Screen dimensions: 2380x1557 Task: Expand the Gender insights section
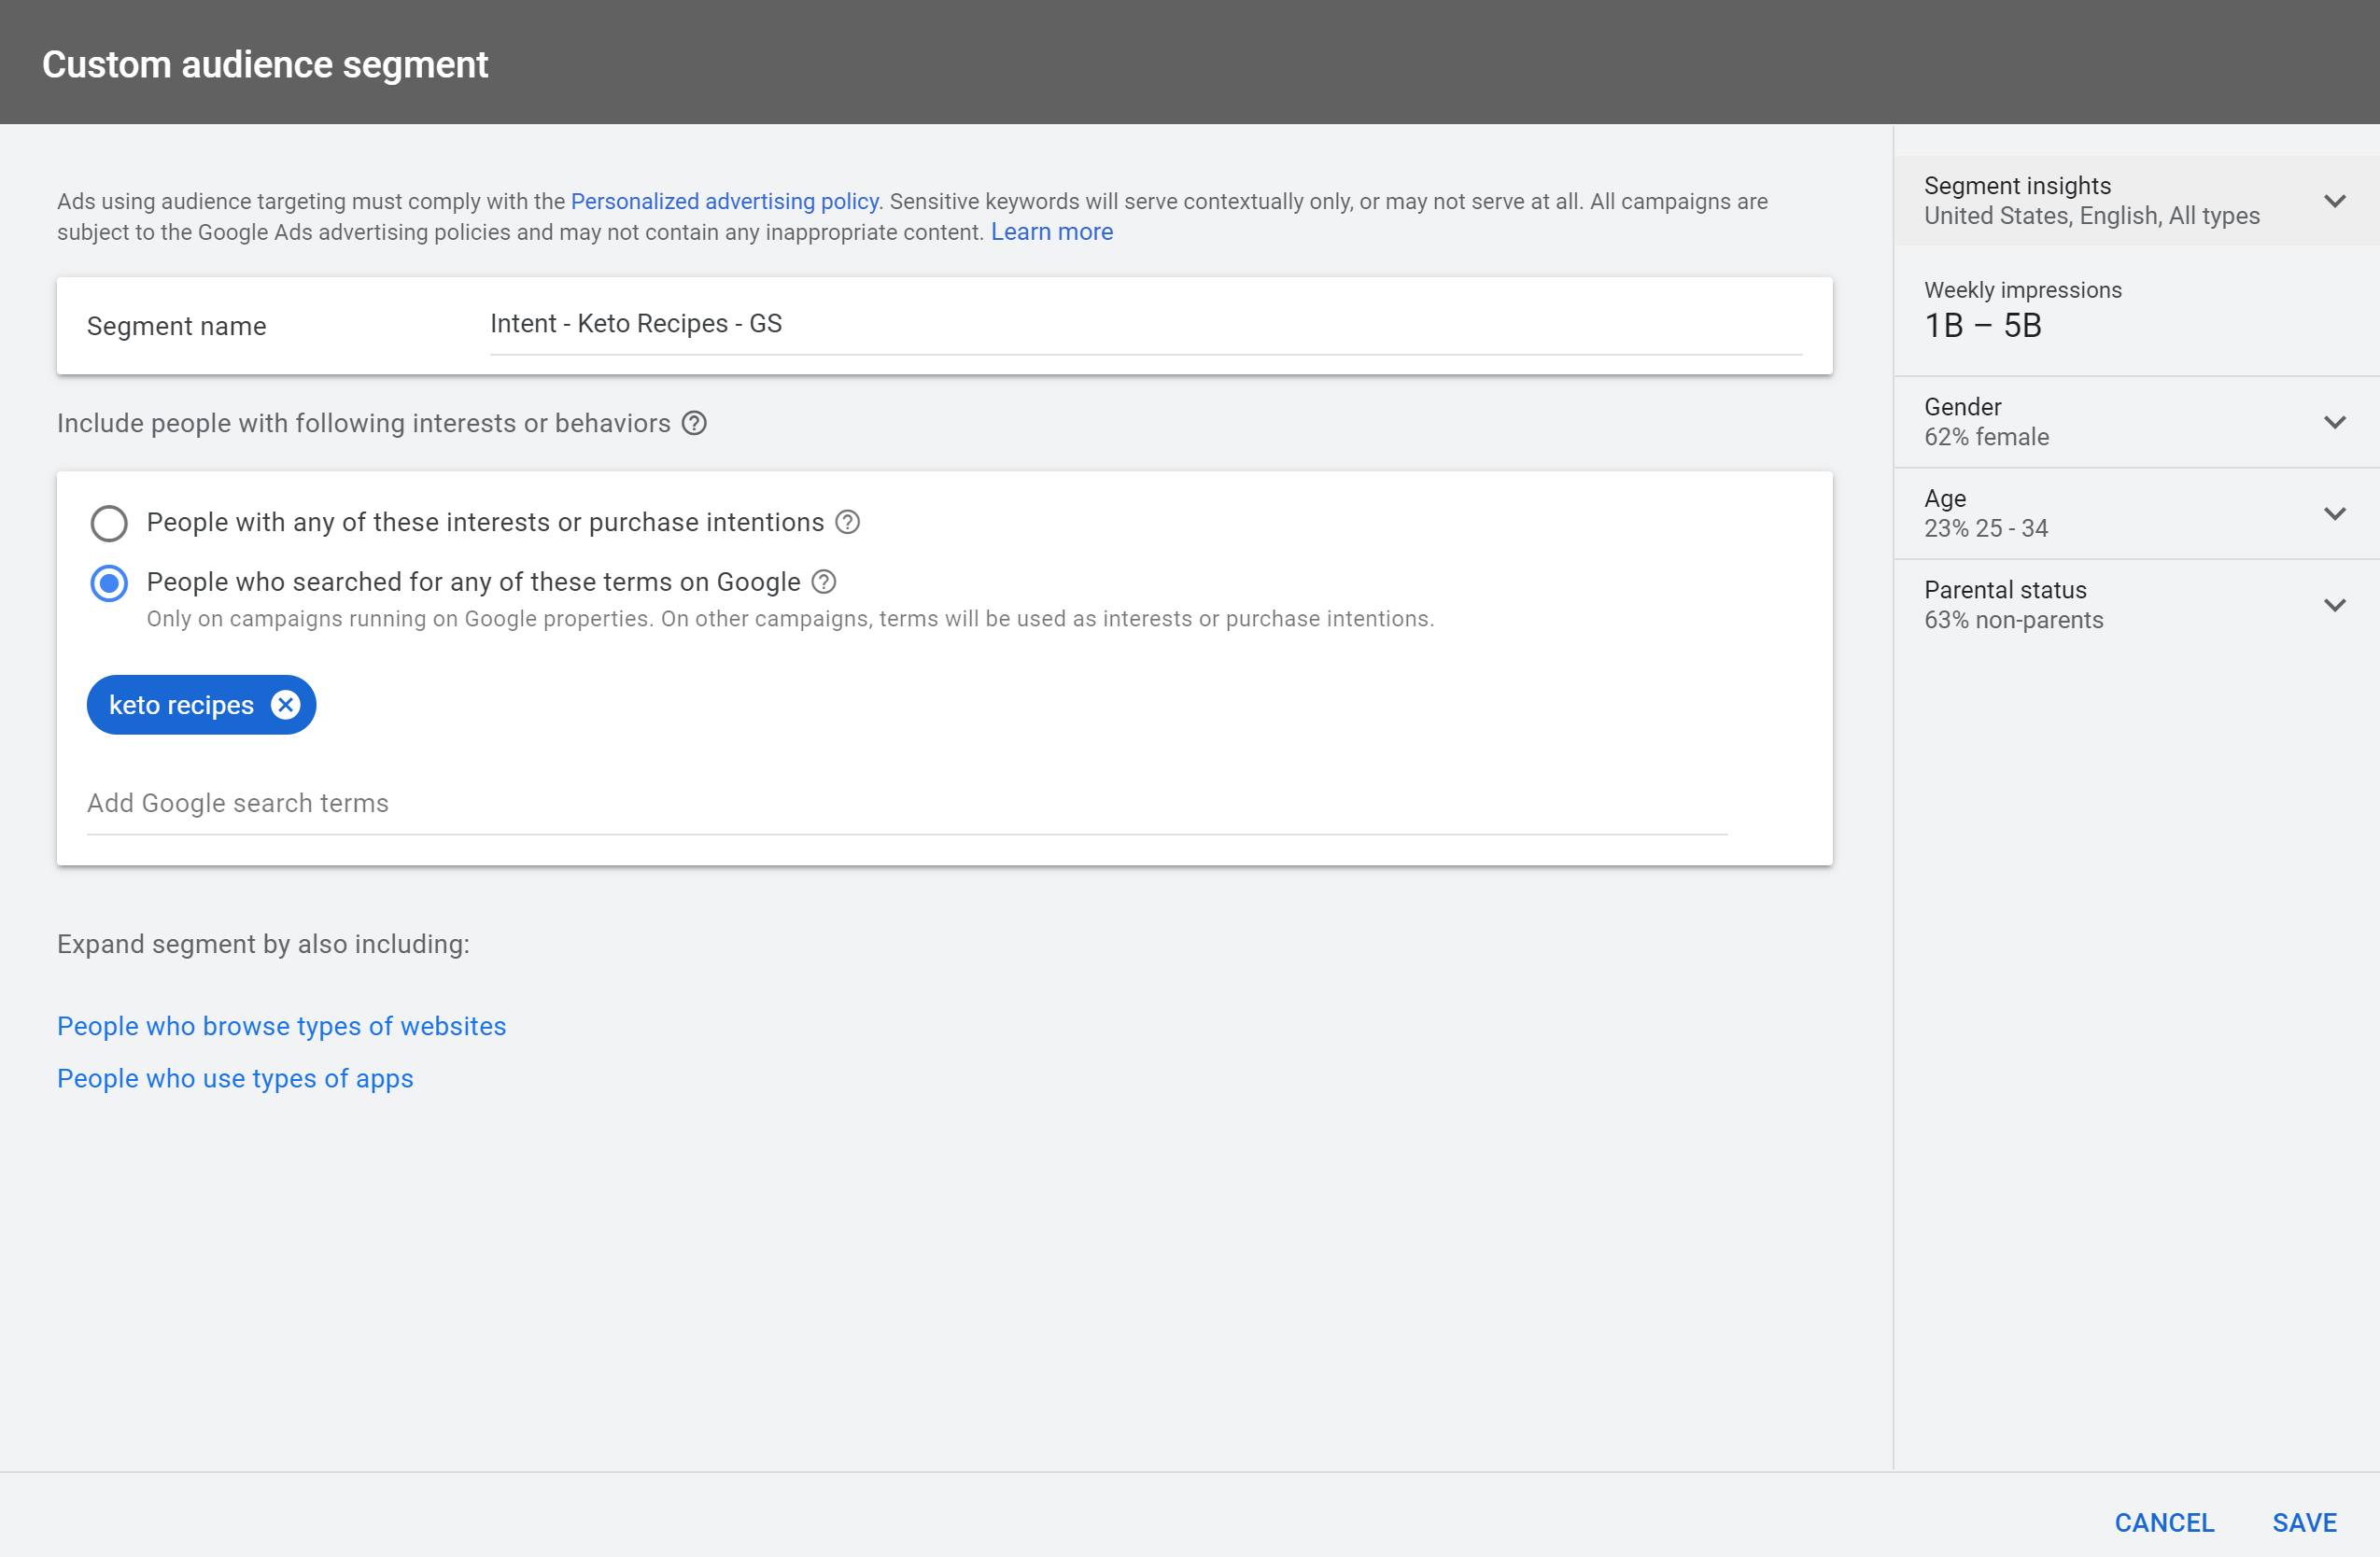click(2334, 422)
